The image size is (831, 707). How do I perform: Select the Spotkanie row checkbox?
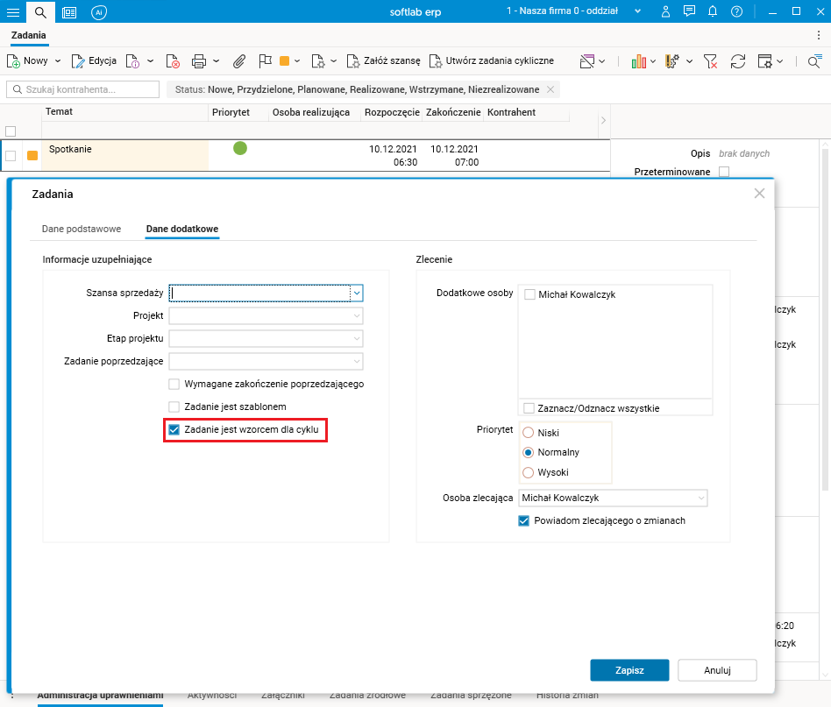[x=11, y=156]
